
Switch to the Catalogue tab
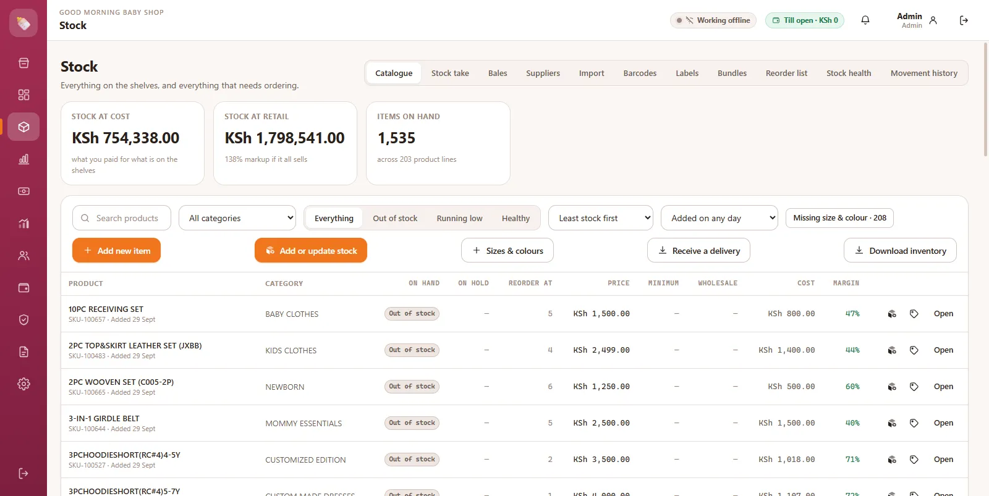coord(394,73)
